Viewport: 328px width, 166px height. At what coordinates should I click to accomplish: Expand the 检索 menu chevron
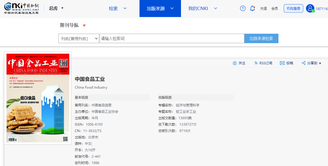click(125, 8)
